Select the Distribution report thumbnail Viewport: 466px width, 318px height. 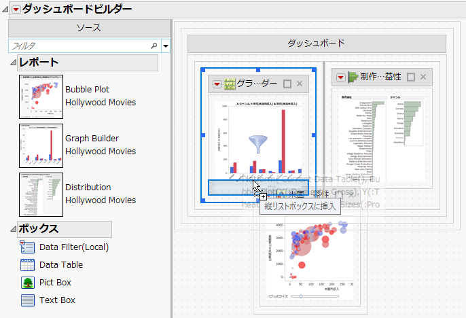(41, 194)
